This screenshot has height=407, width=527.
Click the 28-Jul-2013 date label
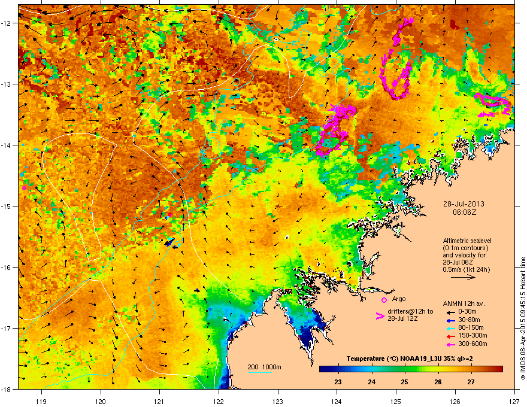pos(464,204)
